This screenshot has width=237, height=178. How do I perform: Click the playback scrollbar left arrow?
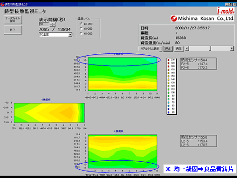pyautogui.click(x=187, y=49)
